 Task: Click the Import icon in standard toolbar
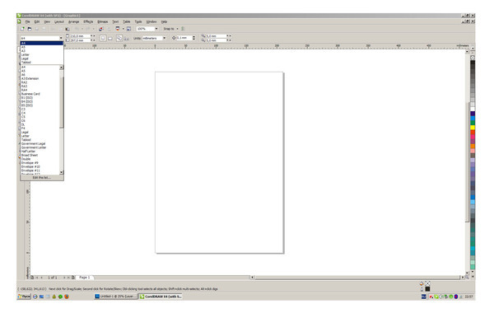100,29
